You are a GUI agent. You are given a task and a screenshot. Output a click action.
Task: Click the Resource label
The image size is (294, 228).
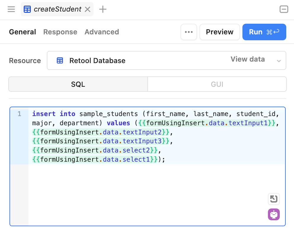click(x=25, y=60)
